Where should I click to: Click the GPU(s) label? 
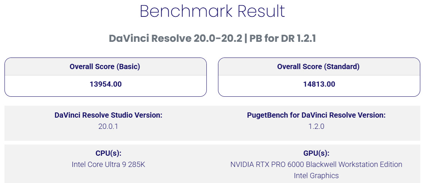click(x=317, y=153)
